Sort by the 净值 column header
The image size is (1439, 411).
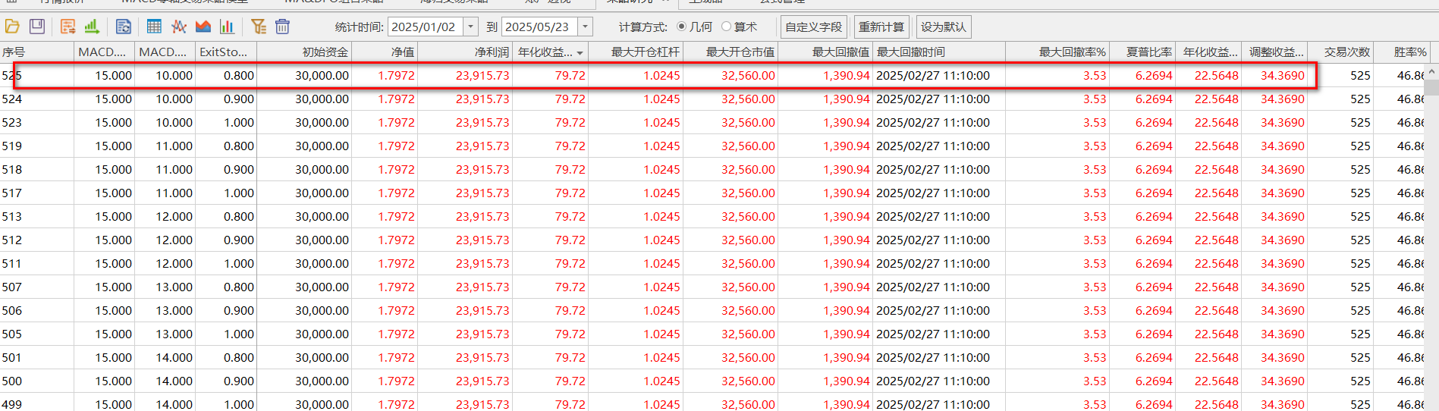point(385,52)
